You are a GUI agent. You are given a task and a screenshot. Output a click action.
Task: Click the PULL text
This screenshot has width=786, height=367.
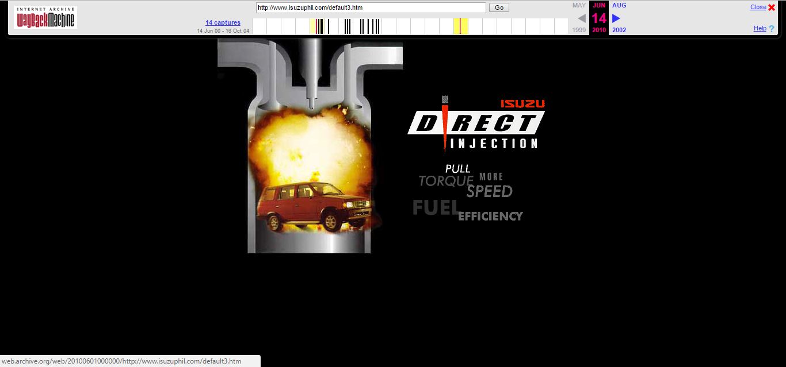click(458, 168)
